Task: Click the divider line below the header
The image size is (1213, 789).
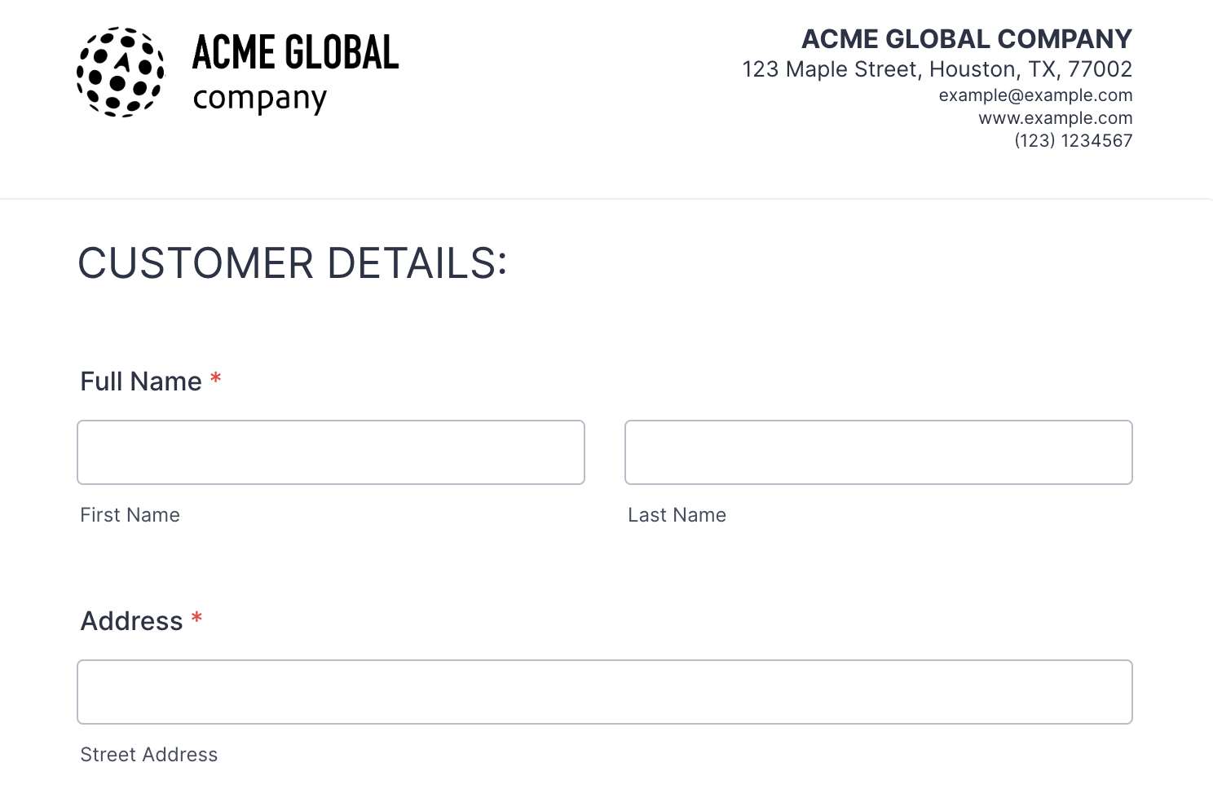Action: 606,199
